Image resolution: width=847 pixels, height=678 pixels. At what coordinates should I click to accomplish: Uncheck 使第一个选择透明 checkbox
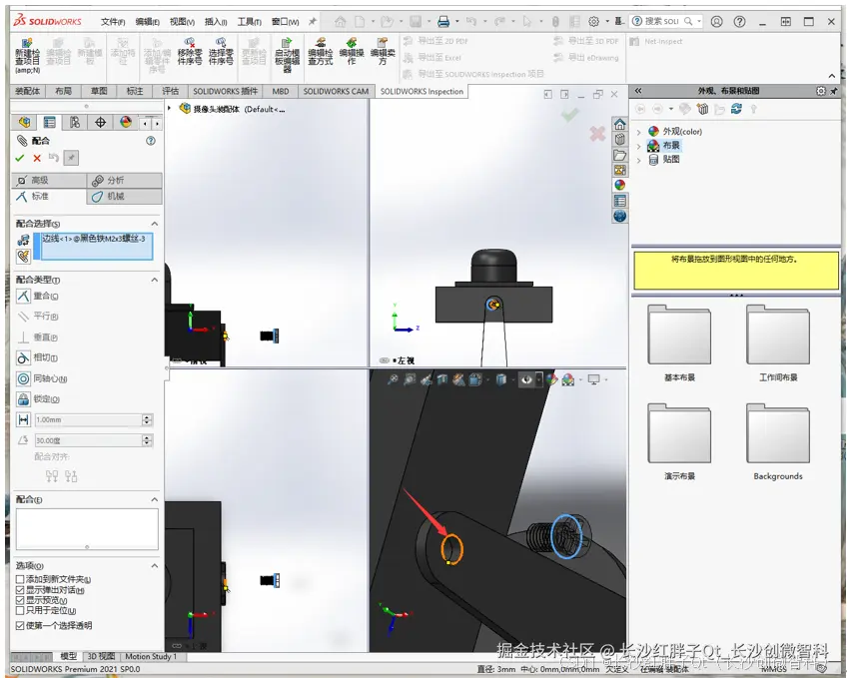pos(20,626)
